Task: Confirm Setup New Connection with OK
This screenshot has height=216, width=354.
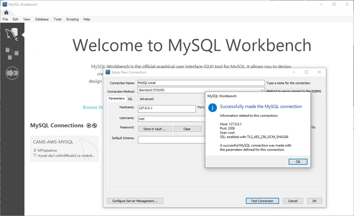Action: point(314,201)
